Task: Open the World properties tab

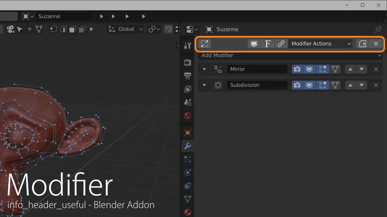Action: pyautogui.click(x=187, y=116)
